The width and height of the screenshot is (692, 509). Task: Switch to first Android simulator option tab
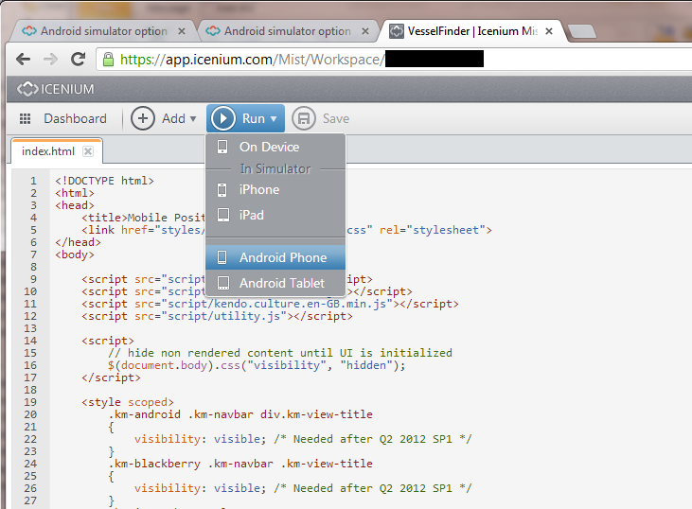click(104, 31)
